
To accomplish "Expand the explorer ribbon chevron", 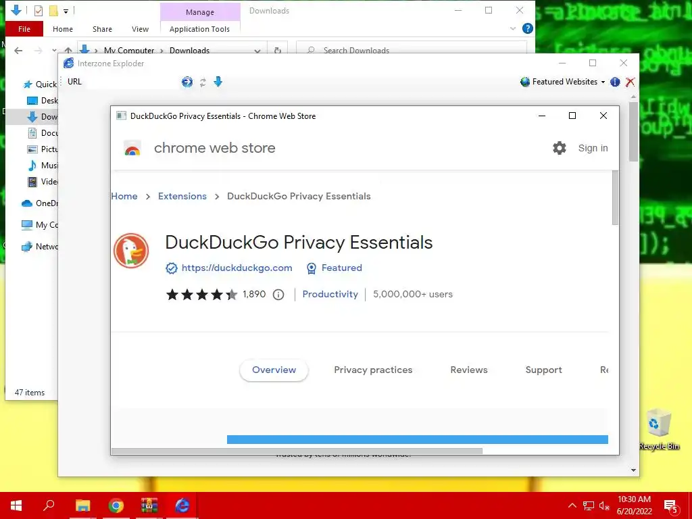I will pos(513,28).
